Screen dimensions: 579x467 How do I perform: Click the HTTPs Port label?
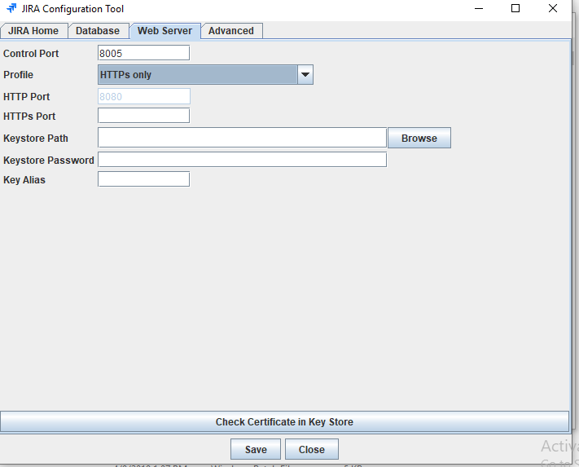click(x=29, y=117)
